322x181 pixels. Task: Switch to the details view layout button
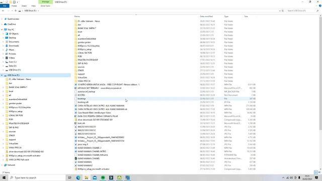pyautogui.click(x=316, y=172)
